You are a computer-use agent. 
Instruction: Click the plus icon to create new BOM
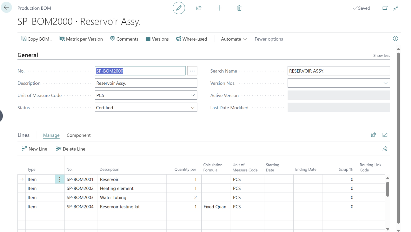click(x=219, y=8)
